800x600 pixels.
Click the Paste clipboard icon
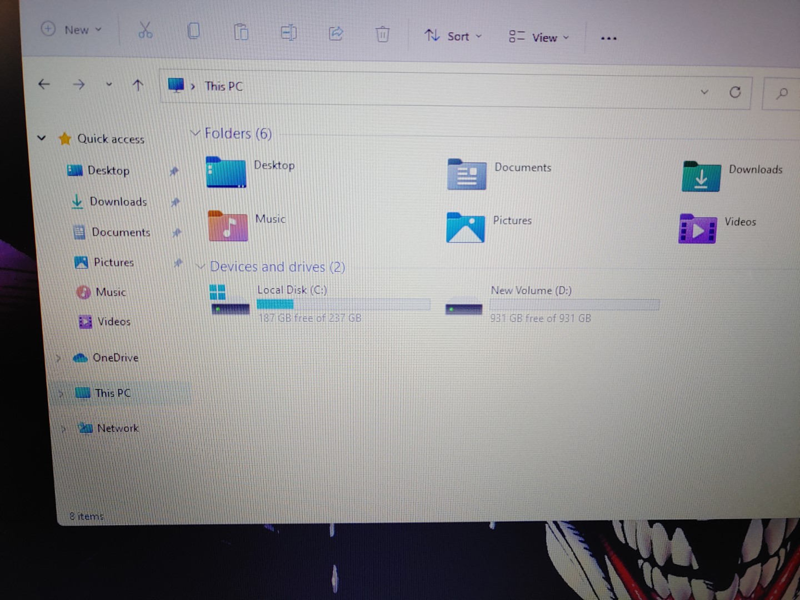(x=241, y=32)
